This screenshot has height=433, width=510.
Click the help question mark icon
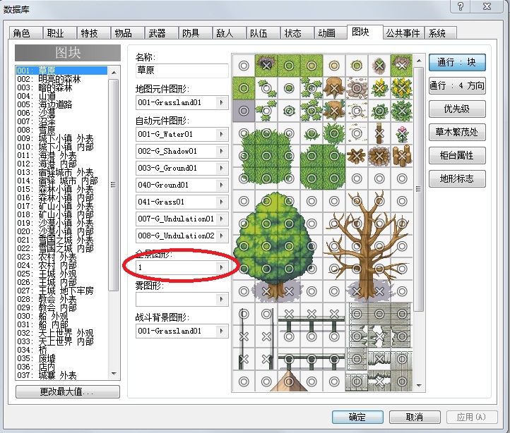pyautogui.click(x=461, y=6)
